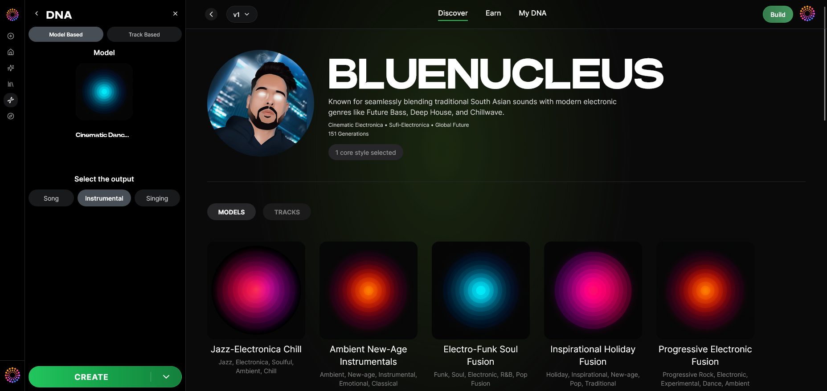The width and height of the screenshot is (827, 391).
Task: Expand the arrow next to CREATE
Action: click(166, 377)
